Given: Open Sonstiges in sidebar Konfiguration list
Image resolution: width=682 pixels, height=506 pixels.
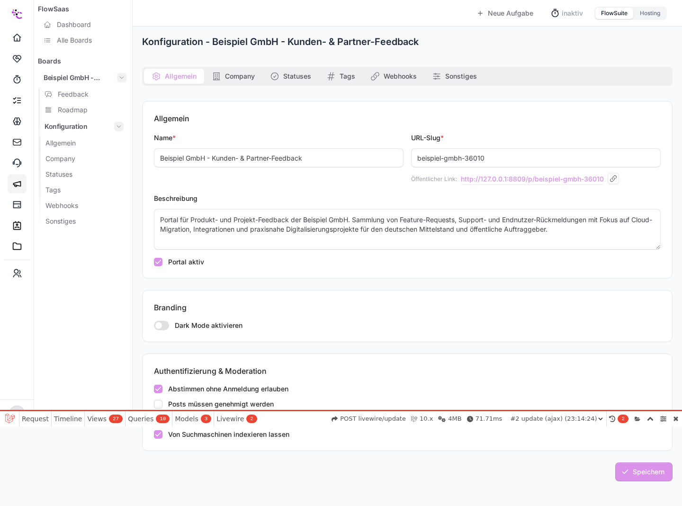Looking at the screenshot, I should (61, 221).
